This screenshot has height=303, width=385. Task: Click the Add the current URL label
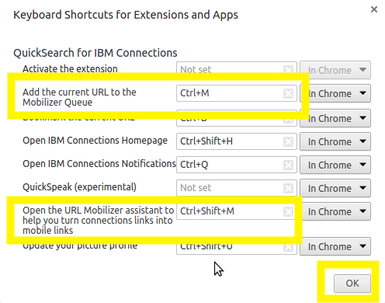(79, 97)
